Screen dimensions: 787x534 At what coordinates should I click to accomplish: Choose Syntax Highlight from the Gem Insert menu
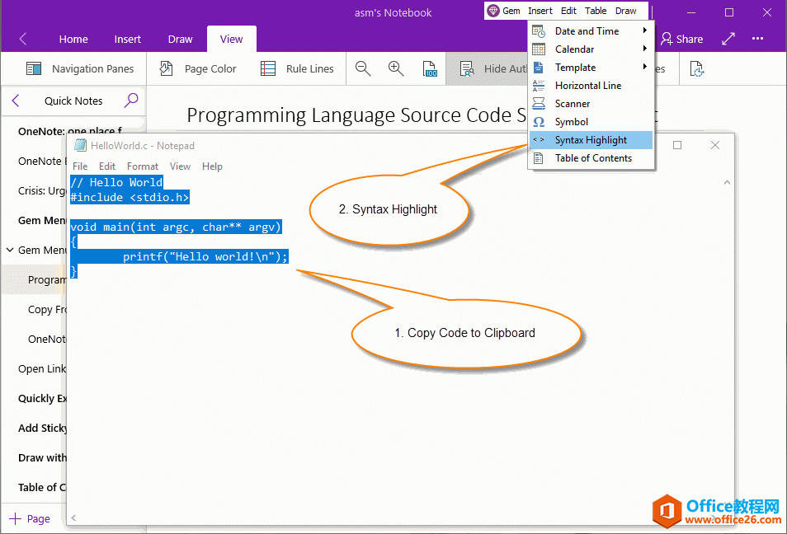(590, 139)
